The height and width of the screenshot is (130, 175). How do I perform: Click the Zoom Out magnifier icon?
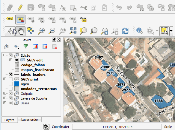[52, 31]
